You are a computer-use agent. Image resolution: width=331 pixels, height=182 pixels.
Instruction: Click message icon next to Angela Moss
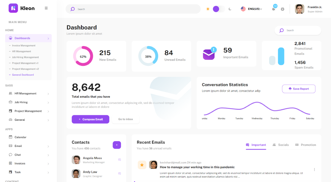119,159
